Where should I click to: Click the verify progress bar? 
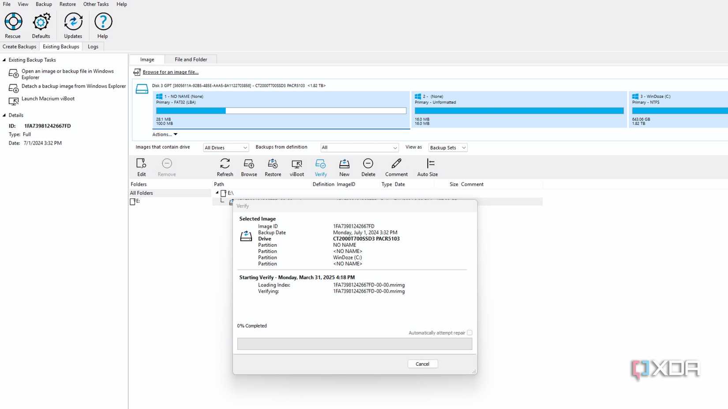(354, 344)
